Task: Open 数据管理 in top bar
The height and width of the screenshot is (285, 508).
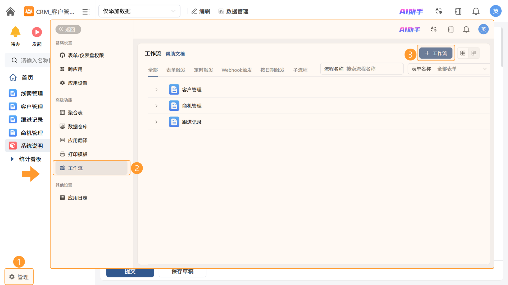Action: coord(233,11)
